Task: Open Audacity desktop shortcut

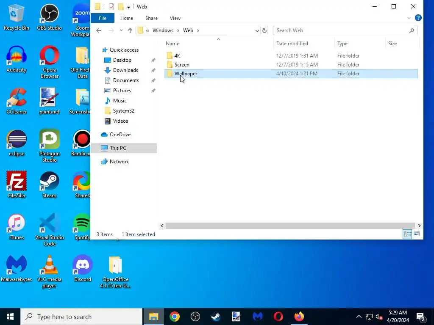Action: [17, 59]
